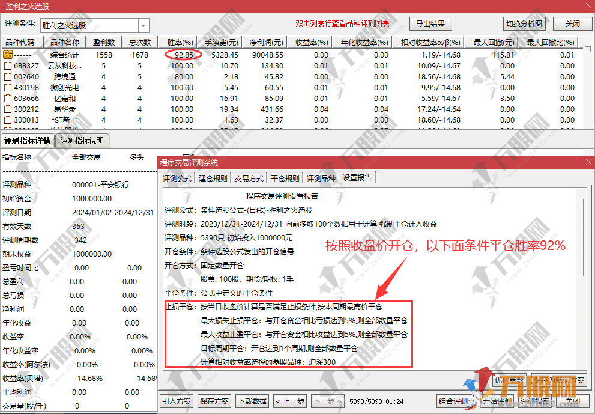Click the row icon beside code 430198
This screenshot has height=414, width=595.
tap(8, 87)
